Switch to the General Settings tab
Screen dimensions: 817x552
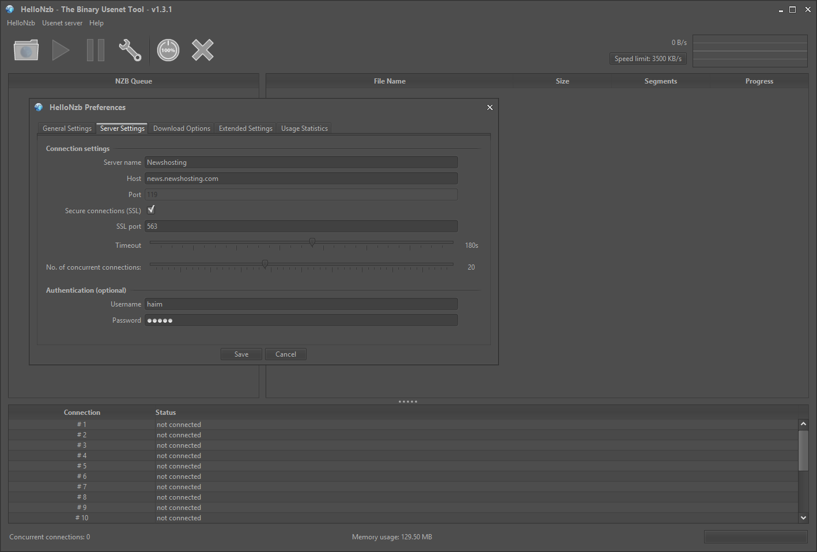(67, 128)
